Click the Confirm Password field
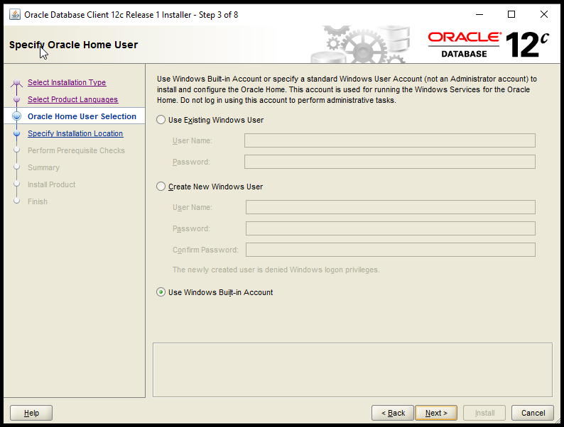Image resolution: width=564 pixels, height=427 pixels. point(390,250)
